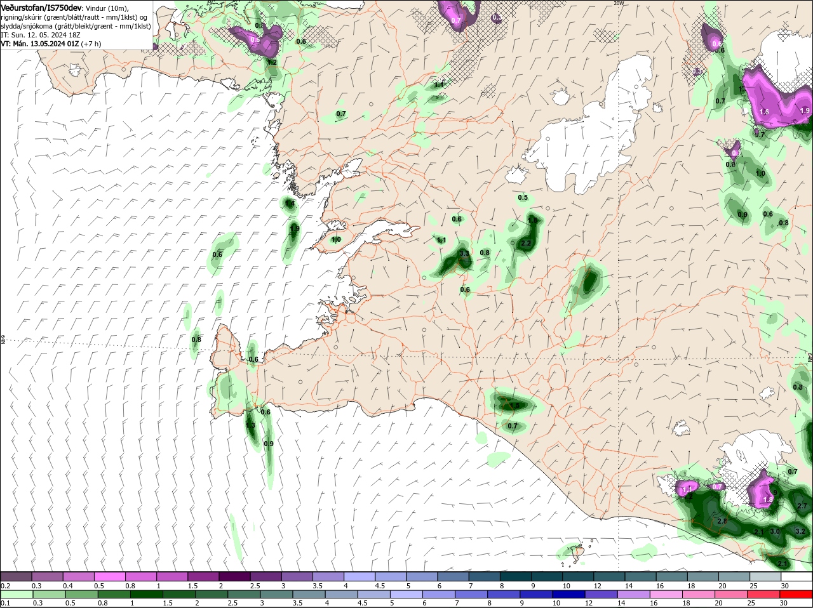Click the red rain legend swatch labeled 30
Screen dimensions: 813x608
797,594
